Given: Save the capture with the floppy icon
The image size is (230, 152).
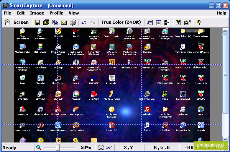Looking at the screenshot, I should coord(38,23).
